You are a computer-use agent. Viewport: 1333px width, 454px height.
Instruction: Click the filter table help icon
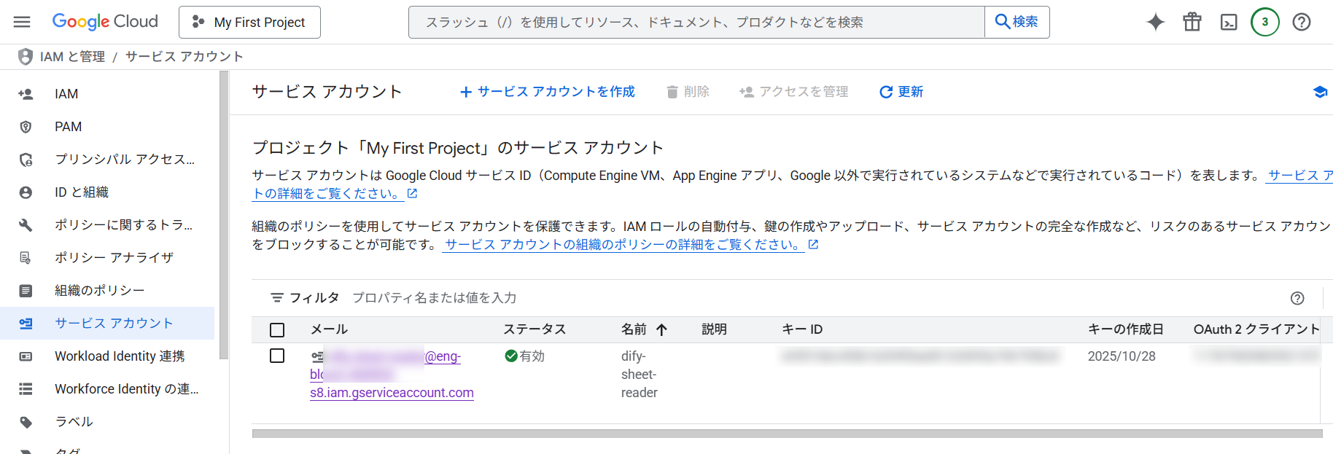(x=1297, y=298)
